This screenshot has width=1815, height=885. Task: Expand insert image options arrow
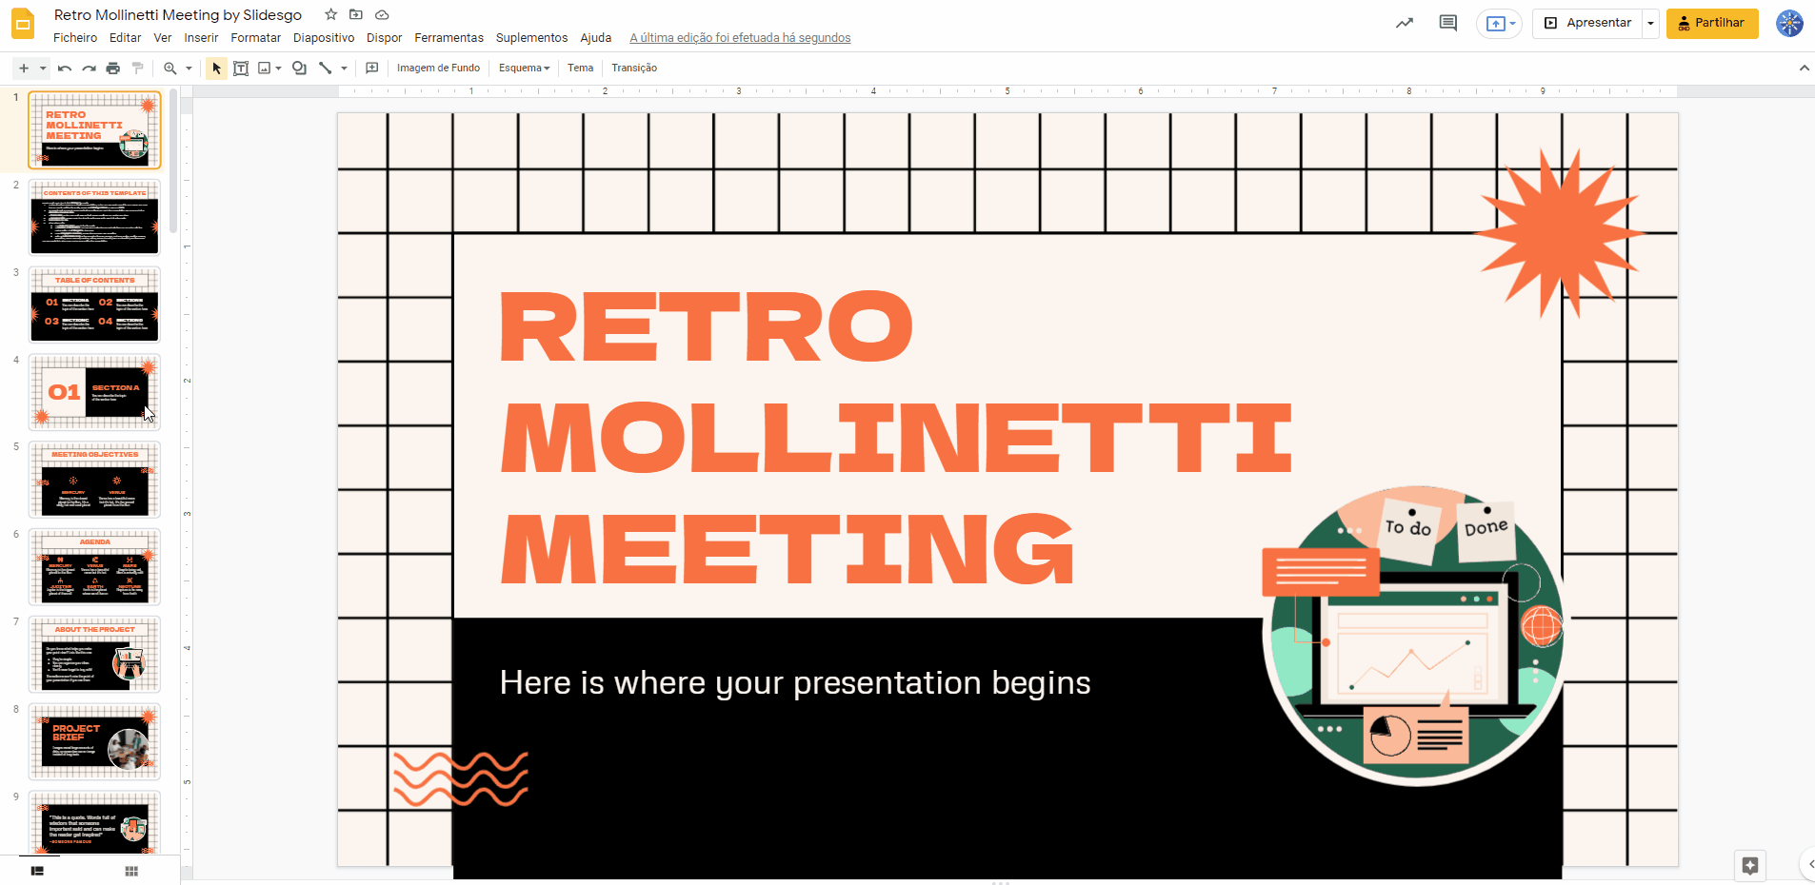278,68
